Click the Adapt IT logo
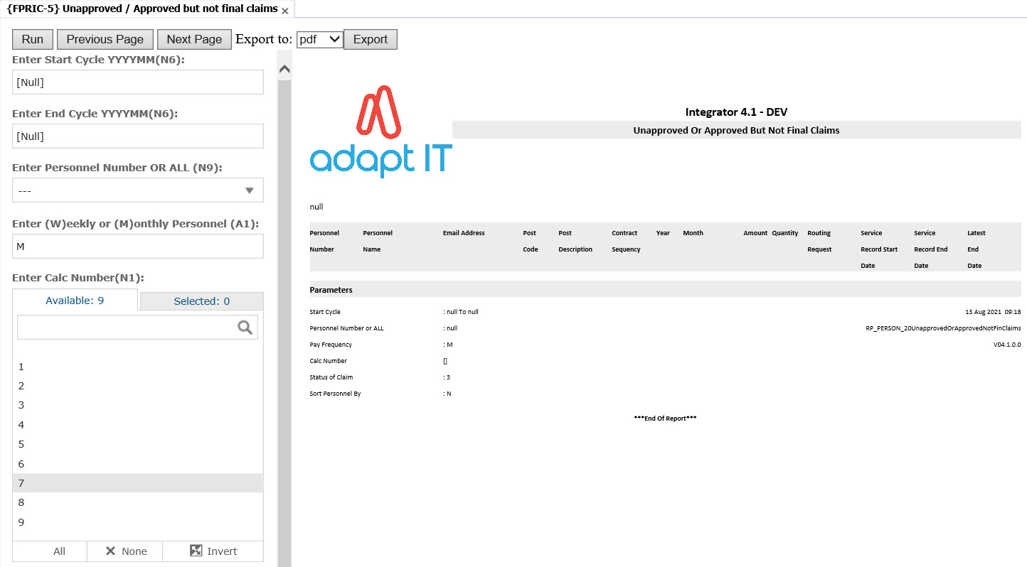1027x567 pixels. click(381, 132)
